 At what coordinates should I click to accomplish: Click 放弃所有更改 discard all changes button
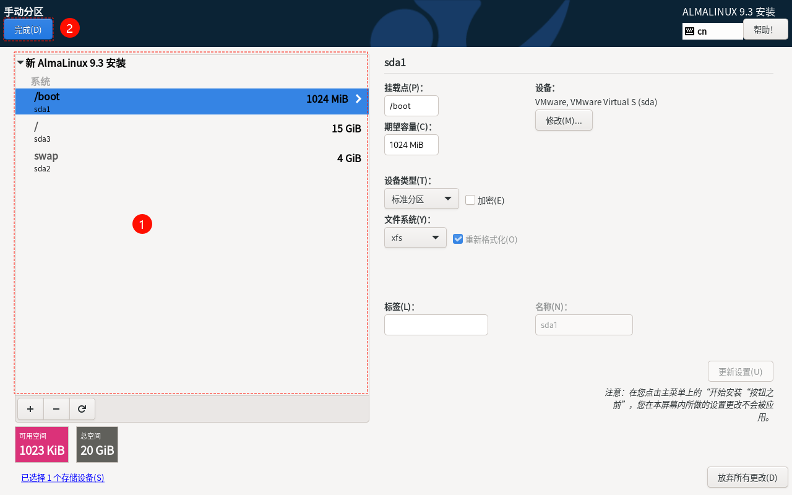click(x=747, y=478)
